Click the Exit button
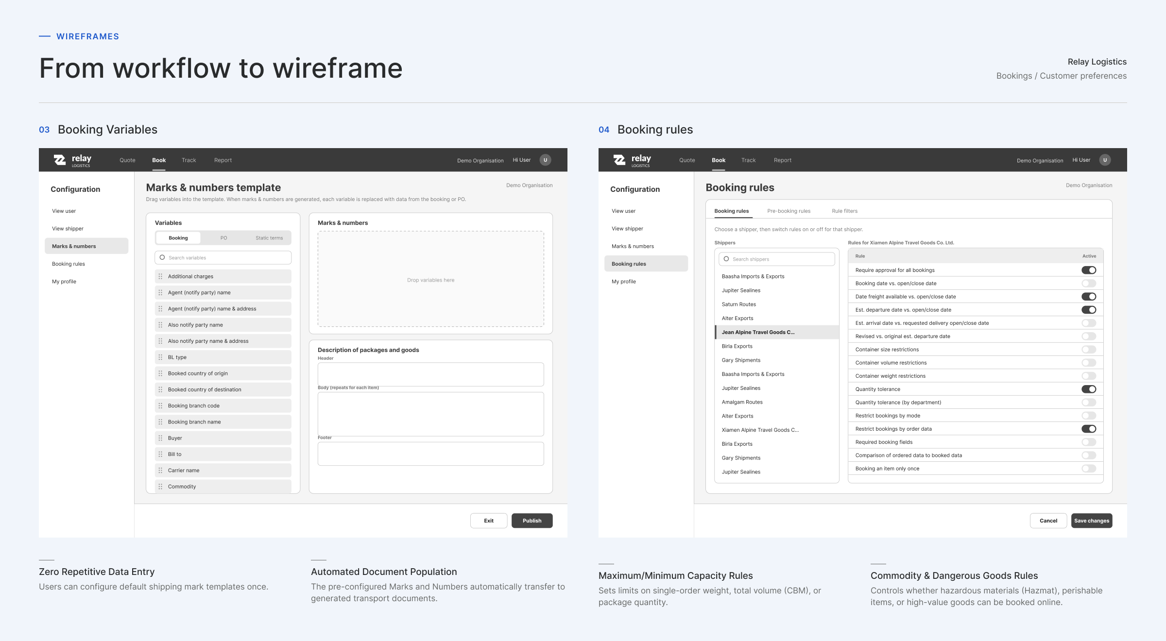This screenshot has height=641, width=1166. point(489,521)
